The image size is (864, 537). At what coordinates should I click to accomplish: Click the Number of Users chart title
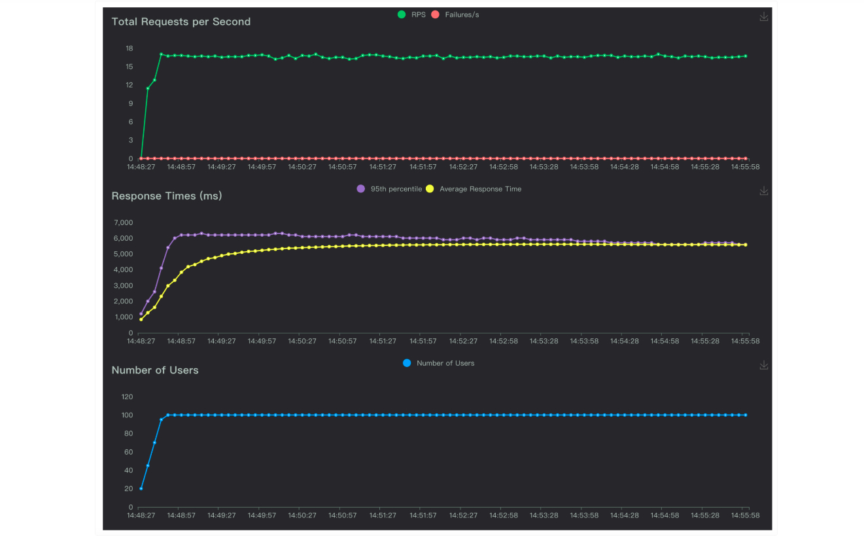pos(155,370)
